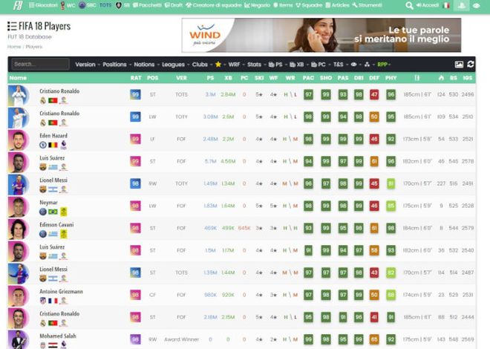This screenshot has width=490, height=349.
Task: Open the Wind advertisement banner
Action: (321, 35)
